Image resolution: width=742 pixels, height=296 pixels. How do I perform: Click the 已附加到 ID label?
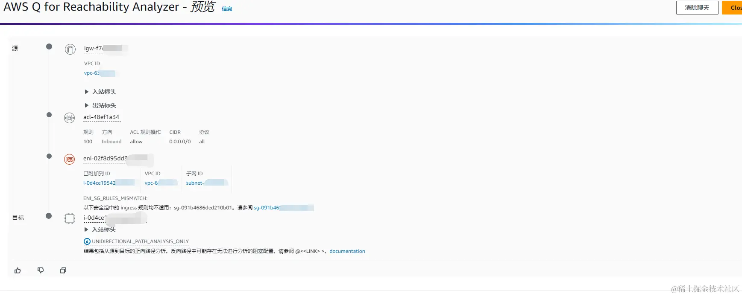click(97, 174)
